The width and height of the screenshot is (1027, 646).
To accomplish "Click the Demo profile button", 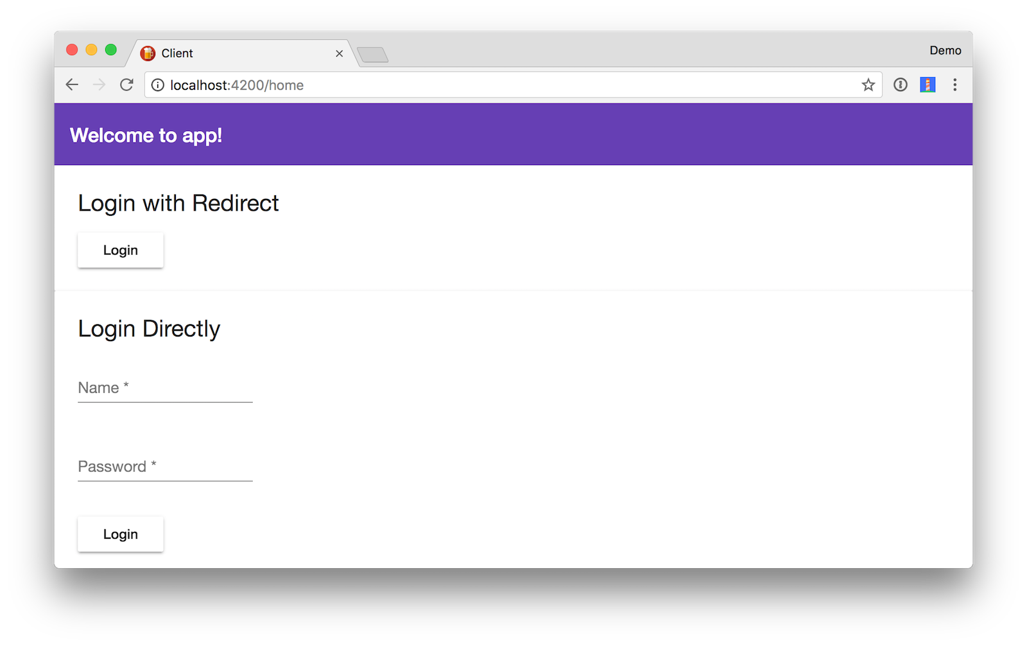I will [x=945, y=51].
